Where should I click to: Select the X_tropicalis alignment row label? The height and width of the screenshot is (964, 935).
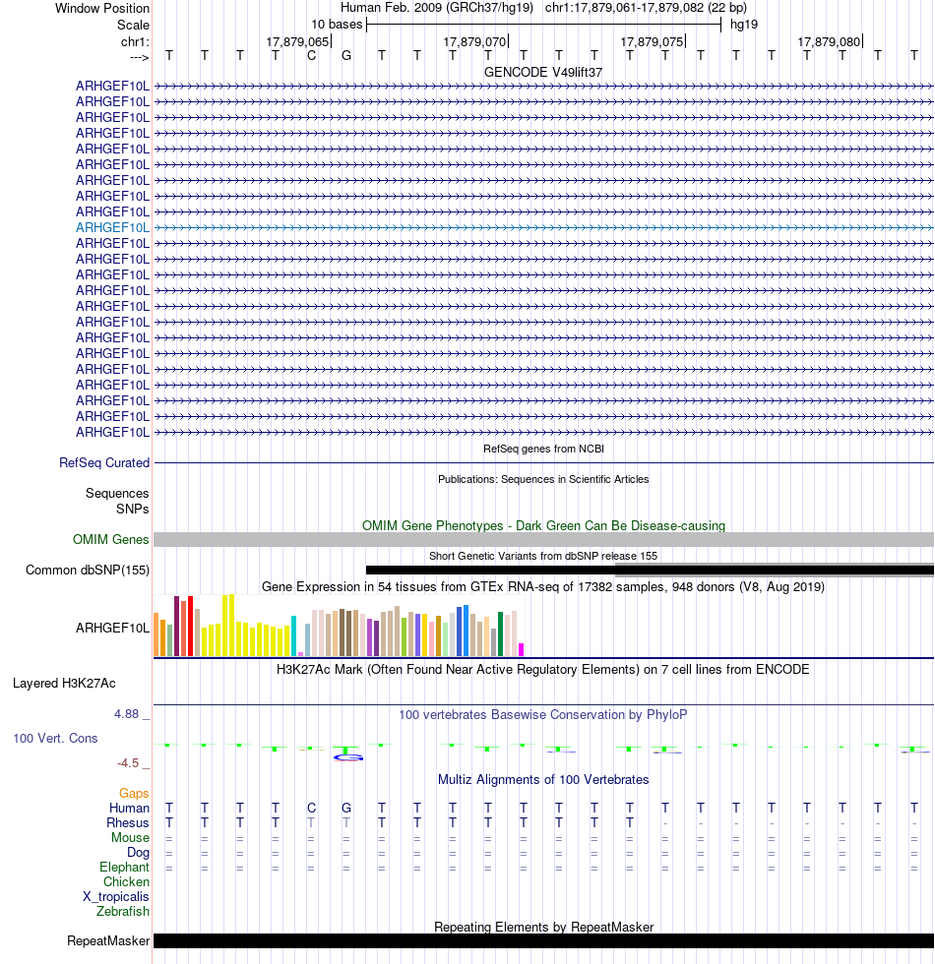point(116,896)
